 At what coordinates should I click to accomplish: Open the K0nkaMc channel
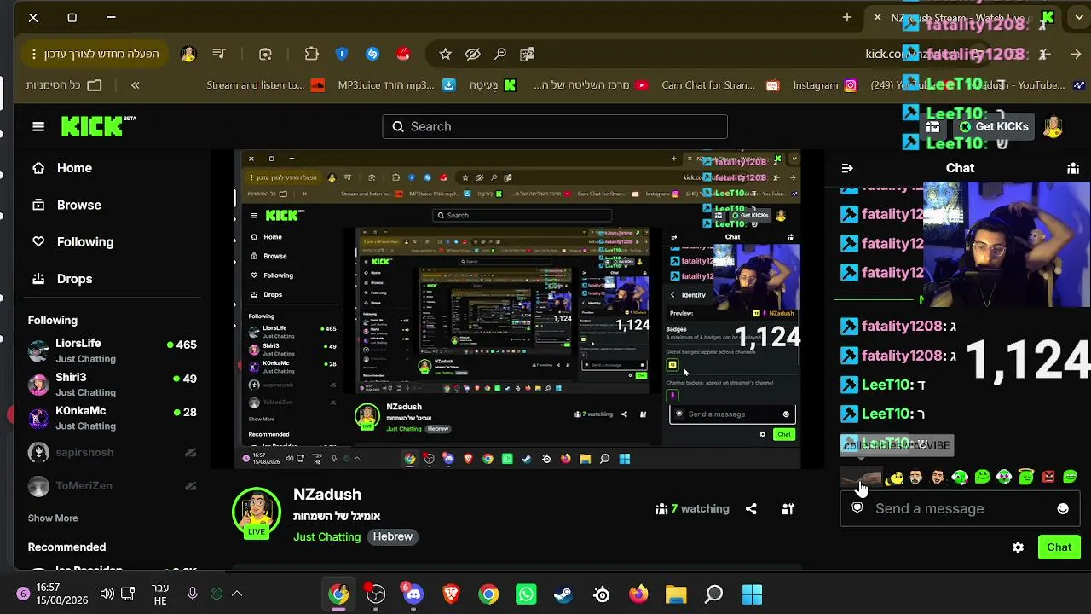113,418
